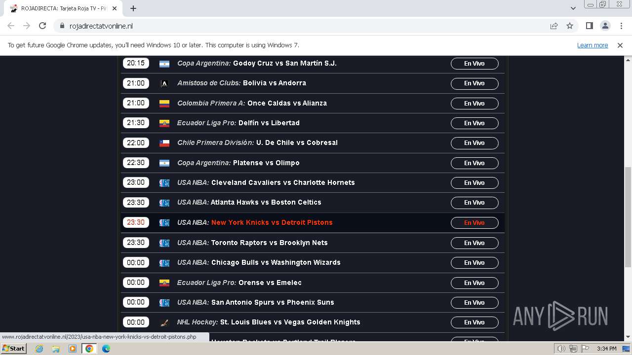
Task: Click the hockey icon for St. Louis Blues
Action: click(164, 322)
